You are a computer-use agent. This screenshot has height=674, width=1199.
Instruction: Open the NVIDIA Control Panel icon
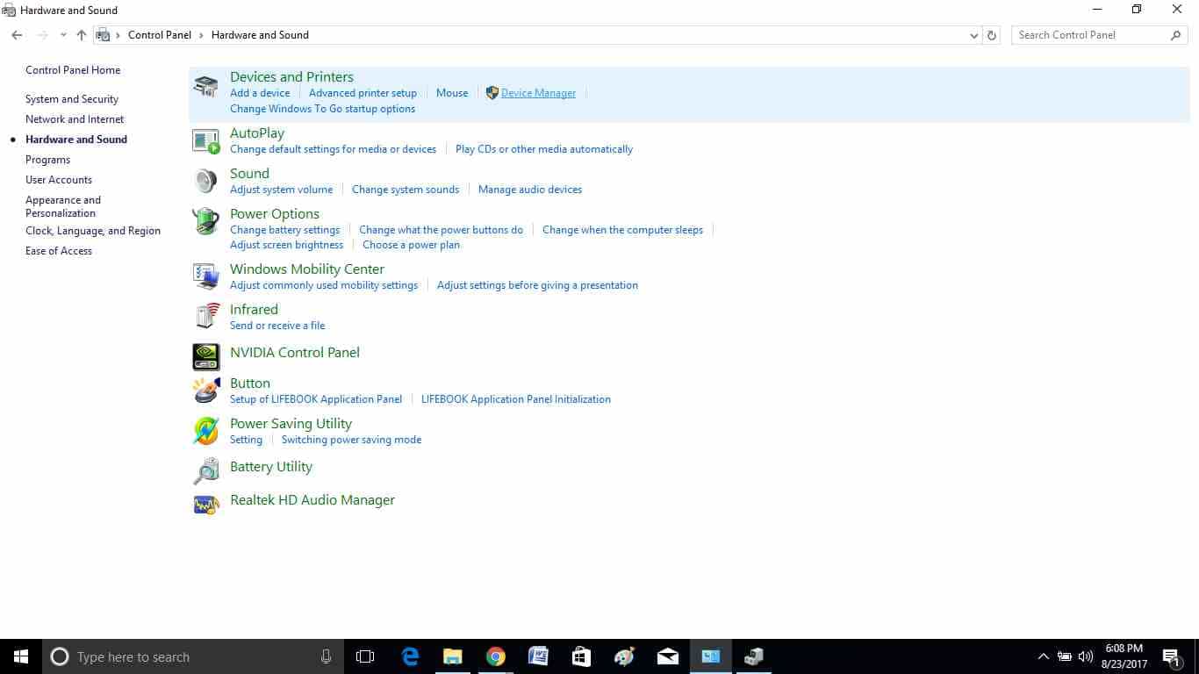(205, 356)
